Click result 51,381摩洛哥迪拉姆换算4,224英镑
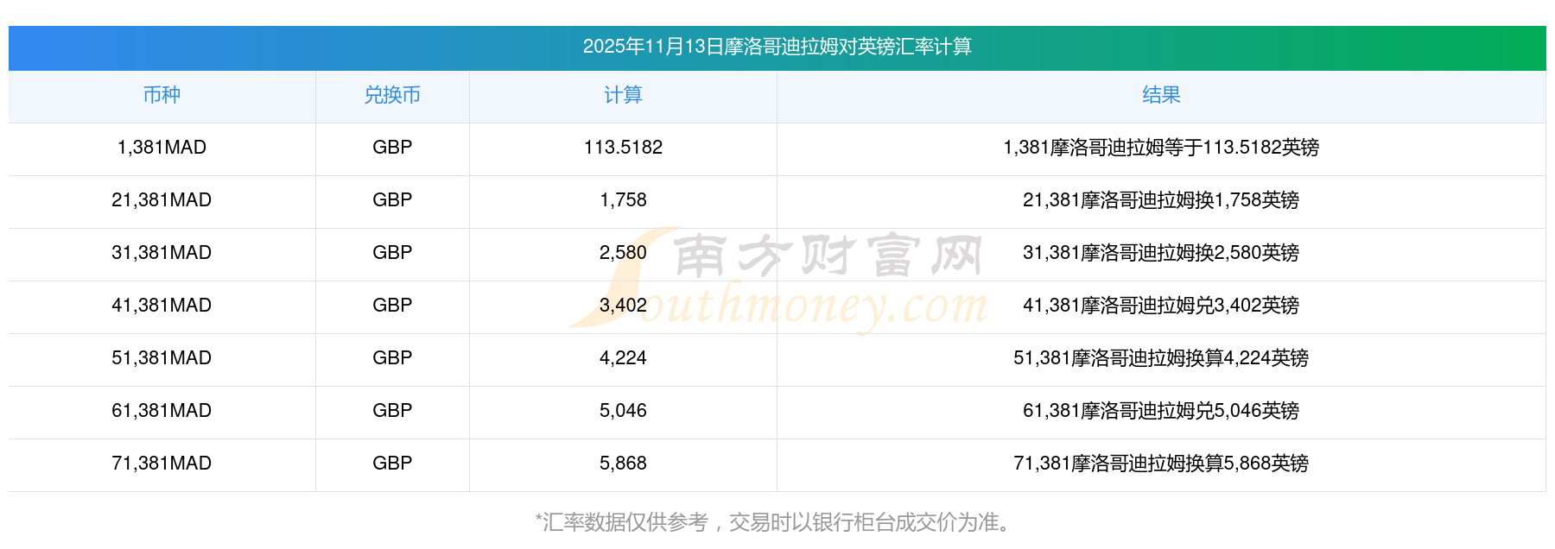1555x549 pixels. pos(1161,358)
